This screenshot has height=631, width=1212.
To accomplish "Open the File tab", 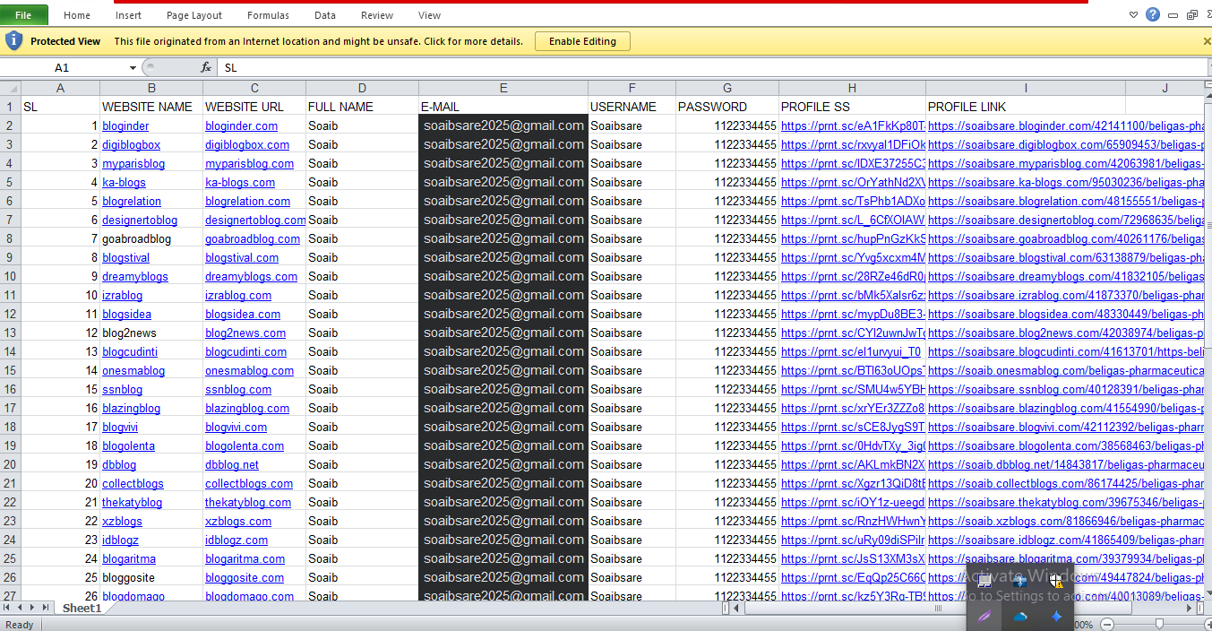I will click(24, 15).
